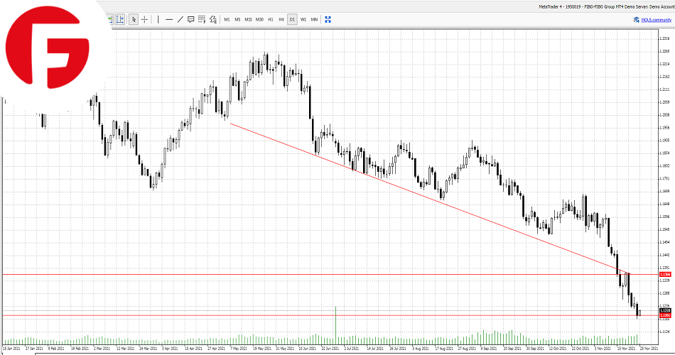Draw a vertical line
The image size is (675, 355).
pyautogui.click(x=158, y=19)
